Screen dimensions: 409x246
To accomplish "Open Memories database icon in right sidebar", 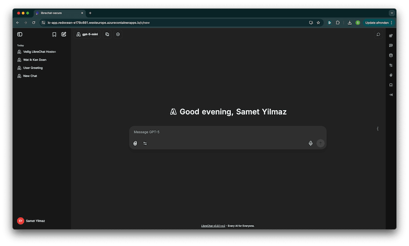I will (x=391, y=56).
